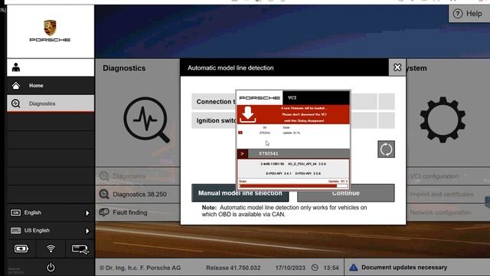Click Release 41.750.032 text
The width and height of the screenshot is (490, 276).
(233, 268)
